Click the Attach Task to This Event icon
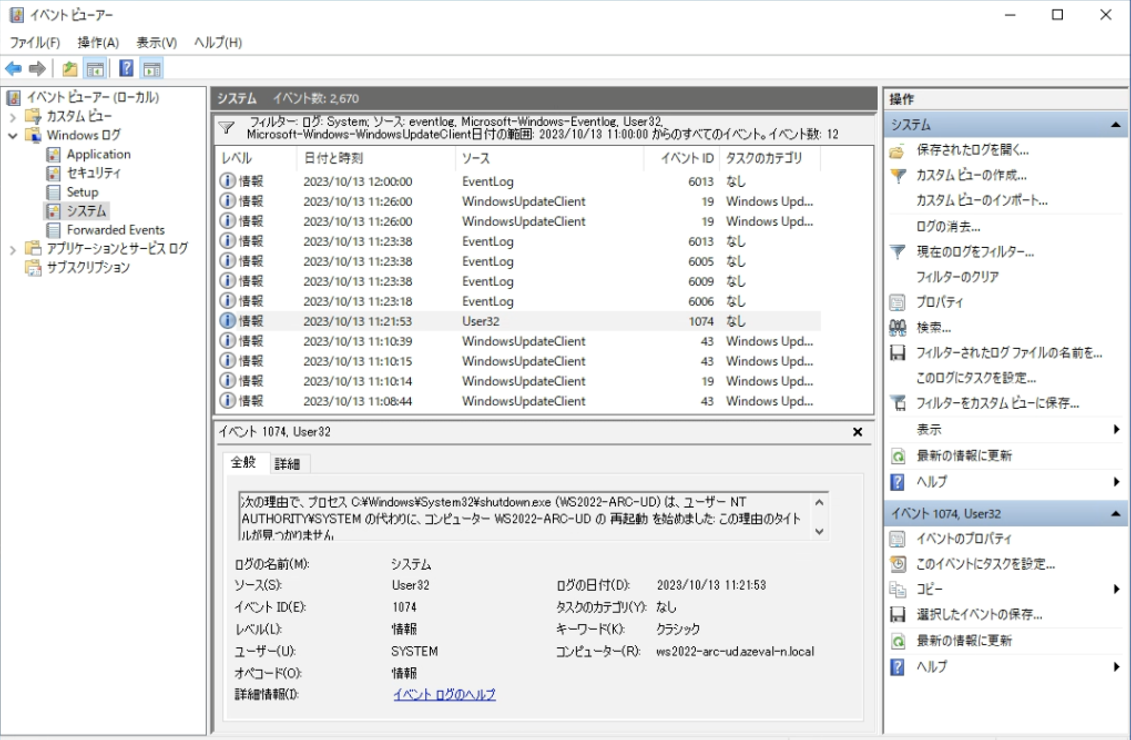This screenshot has width=1131, height=740. 897,564
